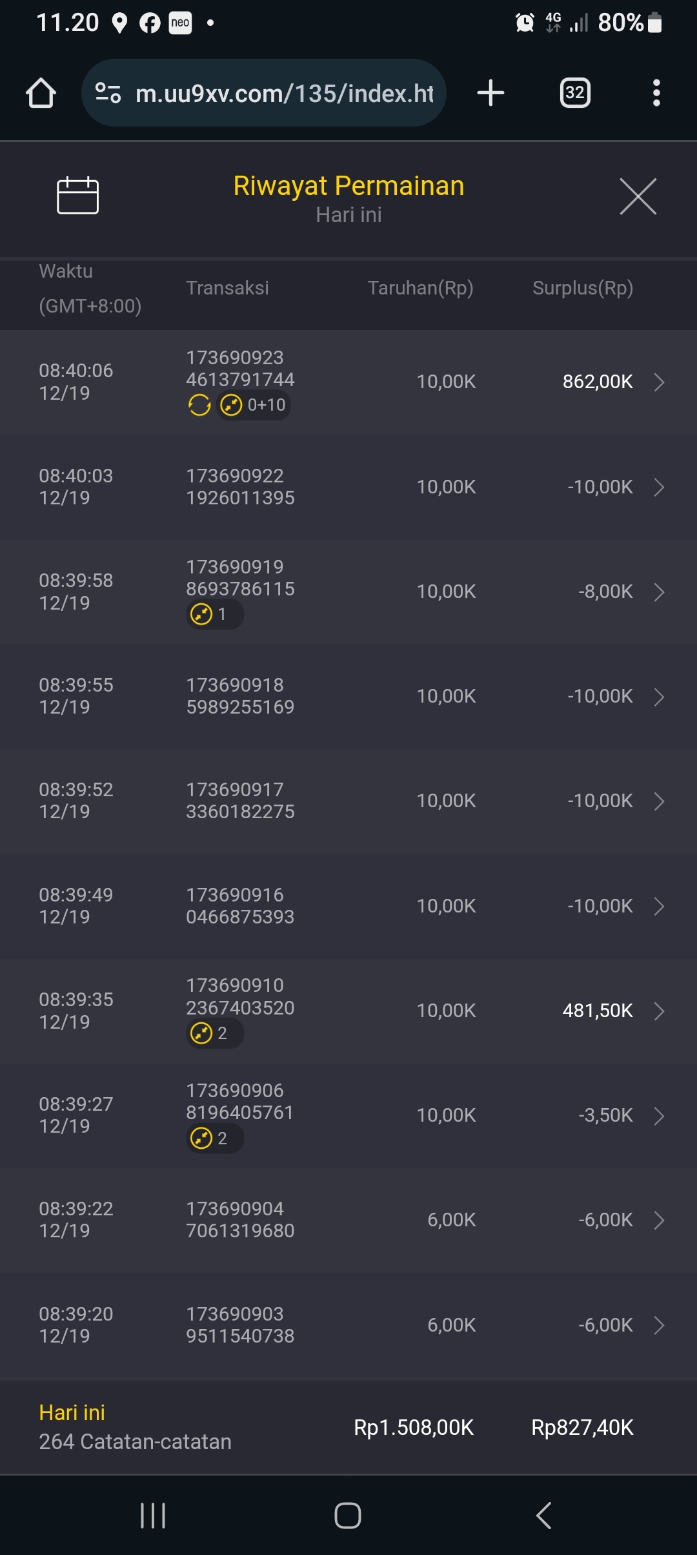This screenshot has height=1555, width=697.
Task: Open details chevron for -3,50K record
Action: coord(659,1116)
